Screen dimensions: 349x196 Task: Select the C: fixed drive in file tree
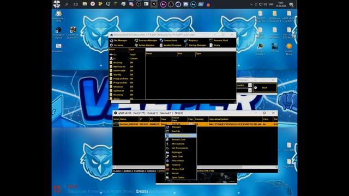pyautogui.click(x=123, y=54)
